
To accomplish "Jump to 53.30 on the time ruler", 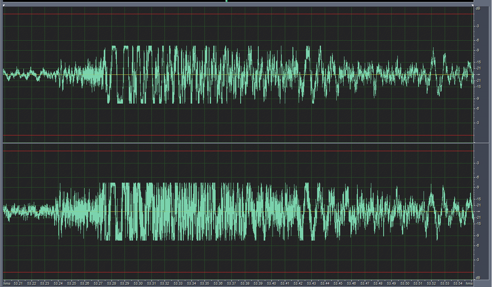I will 138,284.
